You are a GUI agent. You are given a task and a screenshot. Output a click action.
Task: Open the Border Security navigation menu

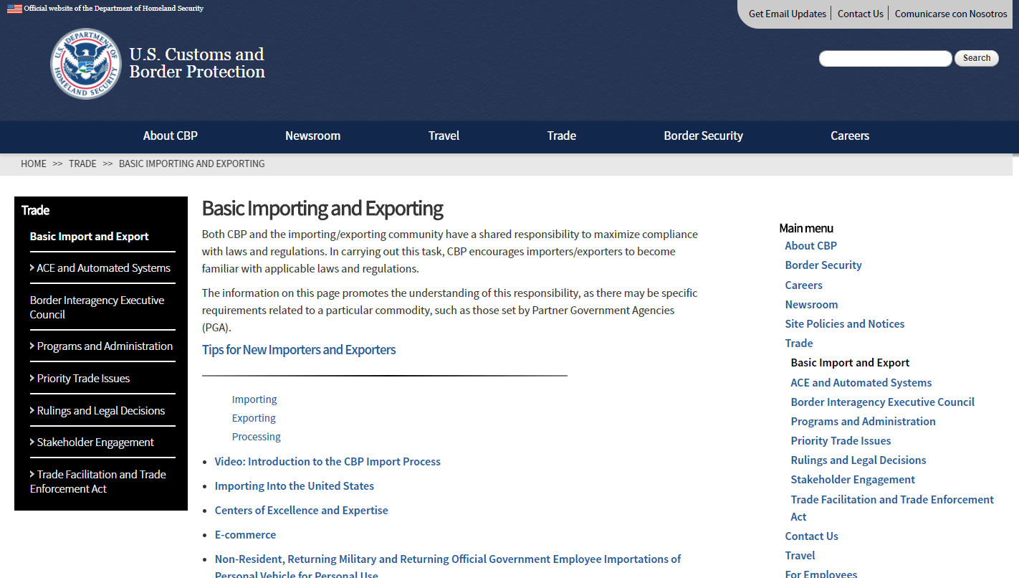(703, 136)
